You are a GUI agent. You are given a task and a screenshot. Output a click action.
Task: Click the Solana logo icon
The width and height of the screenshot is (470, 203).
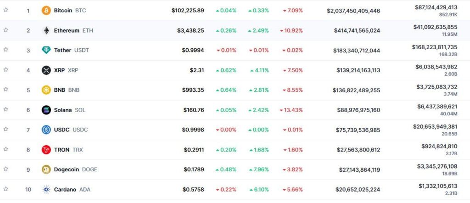pyautogui.click(x=46, y=110)
